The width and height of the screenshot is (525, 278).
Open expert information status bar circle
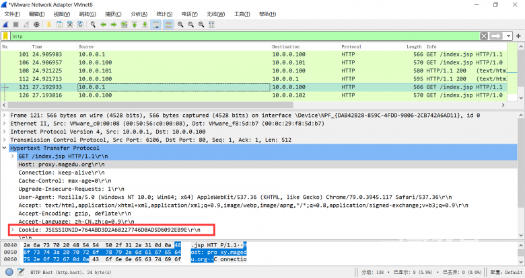tap(9, 272)
